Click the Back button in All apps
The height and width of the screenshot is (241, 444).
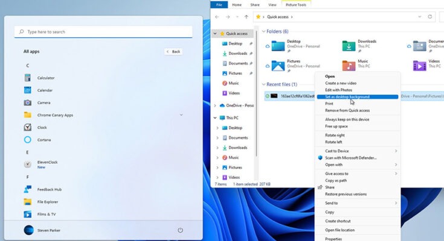click(173, 51)
